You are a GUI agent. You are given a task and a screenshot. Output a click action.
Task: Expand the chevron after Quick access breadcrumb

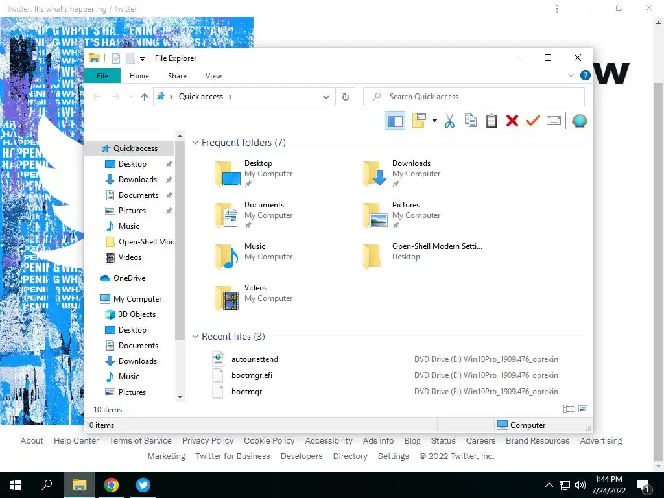(230, 97)
